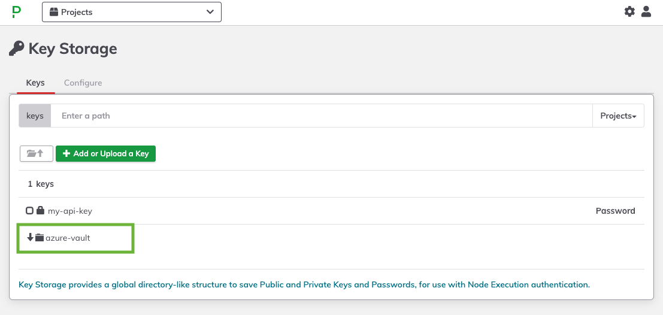Click the keys path prefix label

(x=35, y=116)
